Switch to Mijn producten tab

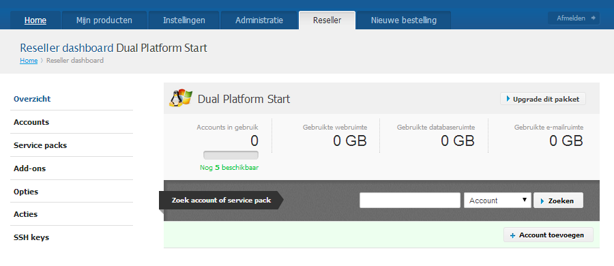coord(104,20)
